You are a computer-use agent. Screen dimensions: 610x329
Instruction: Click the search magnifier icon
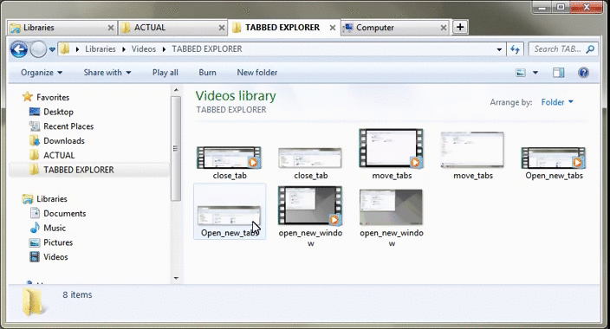(590, 49)
